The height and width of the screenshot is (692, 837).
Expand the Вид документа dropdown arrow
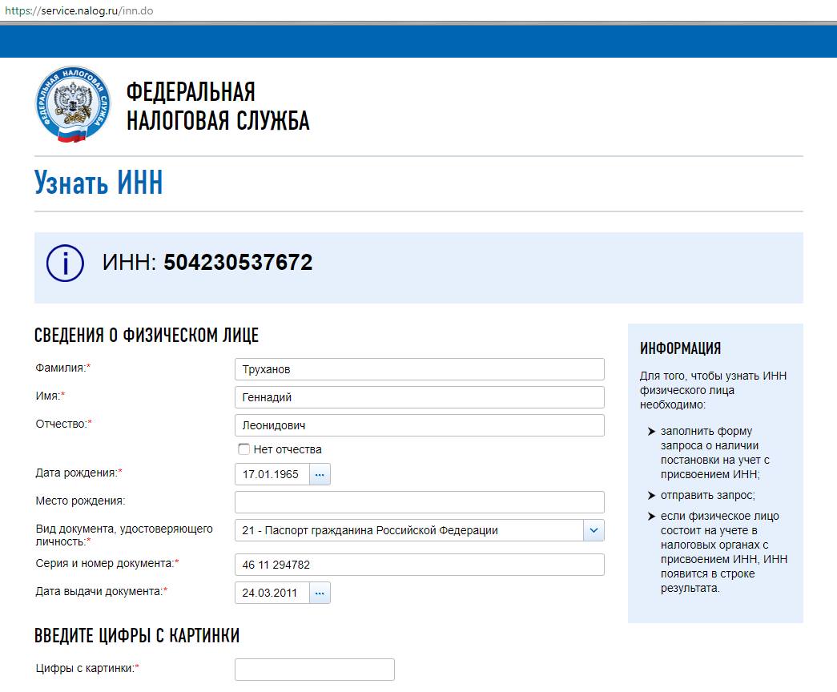[x=594, y=530]
